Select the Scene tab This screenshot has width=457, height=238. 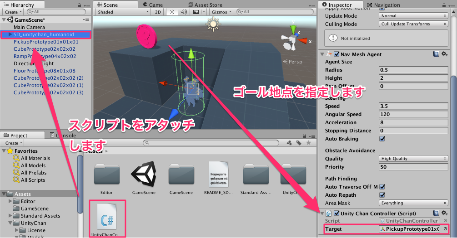click(115, 5)
